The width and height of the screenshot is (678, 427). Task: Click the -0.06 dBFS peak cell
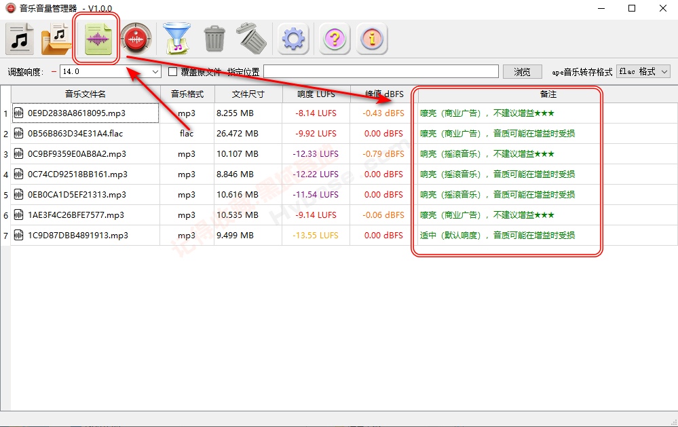click(383, 215)
